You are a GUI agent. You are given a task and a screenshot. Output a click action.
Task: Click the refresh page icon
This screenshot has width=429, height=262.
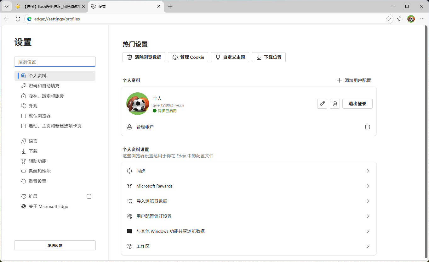18,19
